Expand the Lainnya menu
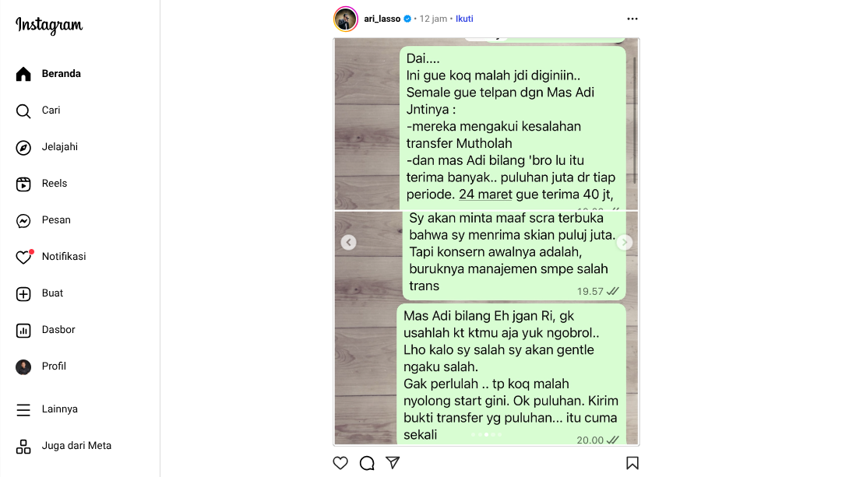 (23, 409)
